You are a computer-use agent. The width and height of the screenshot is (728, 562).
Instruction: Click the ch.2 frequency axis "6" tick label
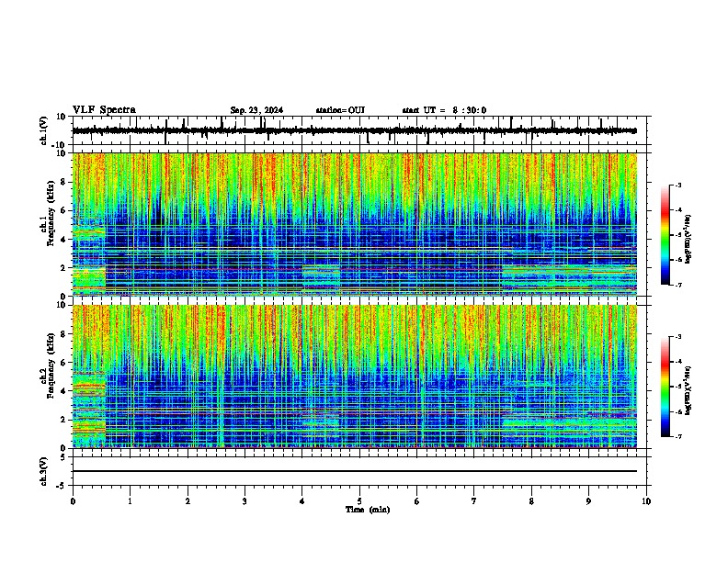63,363
